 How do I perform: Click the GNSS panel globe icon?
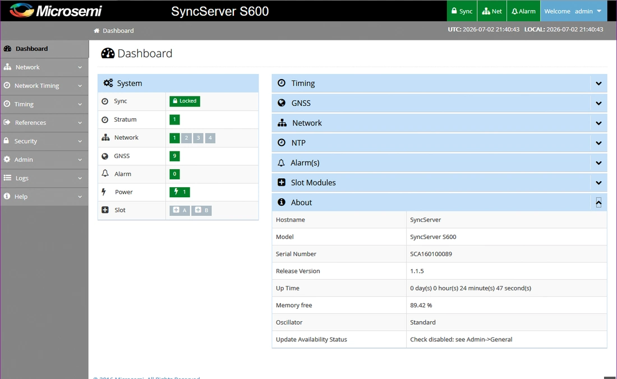point(282,103)
